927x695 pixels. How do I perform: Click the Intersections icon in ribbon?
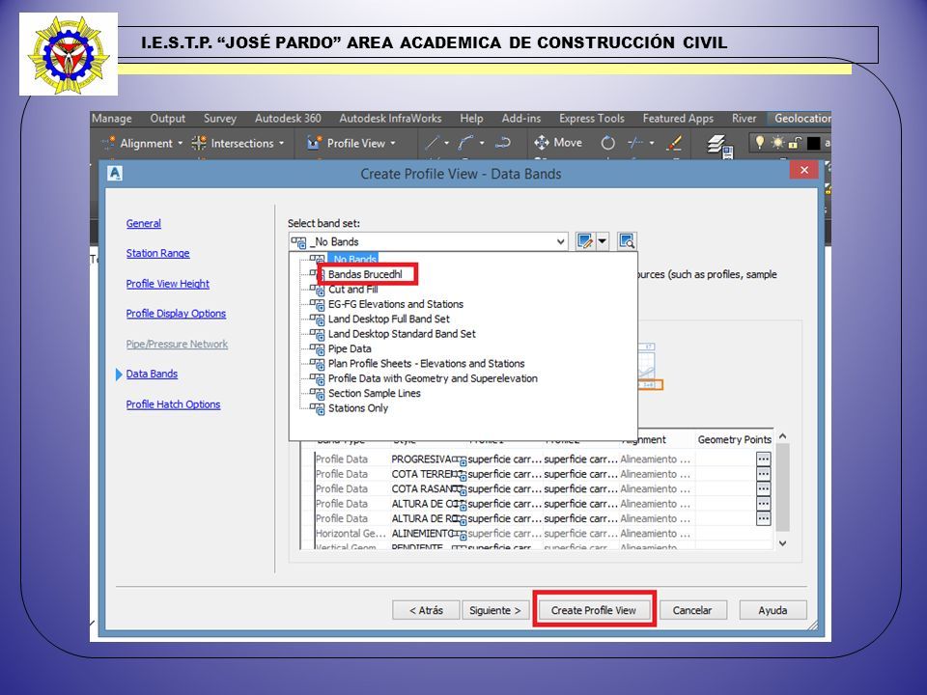tap(199, 143)
